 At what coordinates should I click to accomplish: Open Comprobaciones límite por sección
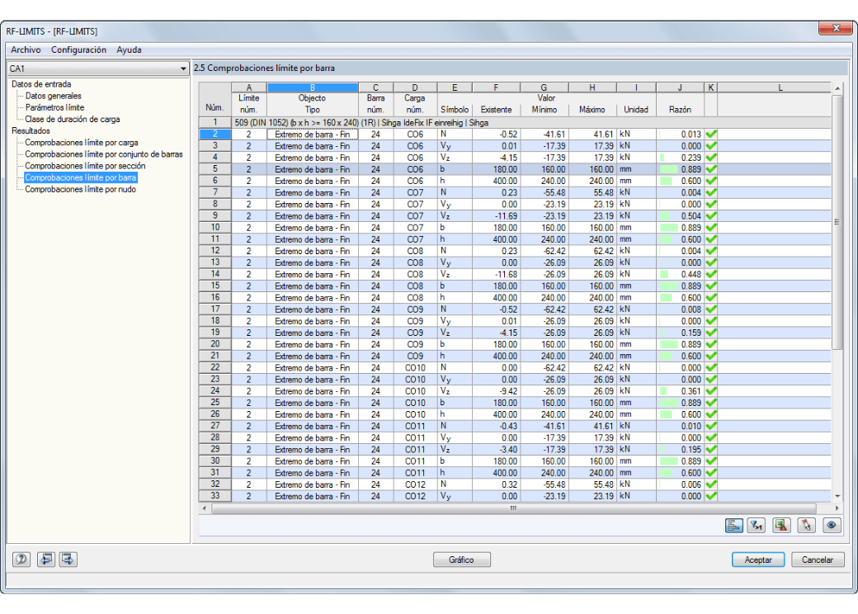pos(85,166)
